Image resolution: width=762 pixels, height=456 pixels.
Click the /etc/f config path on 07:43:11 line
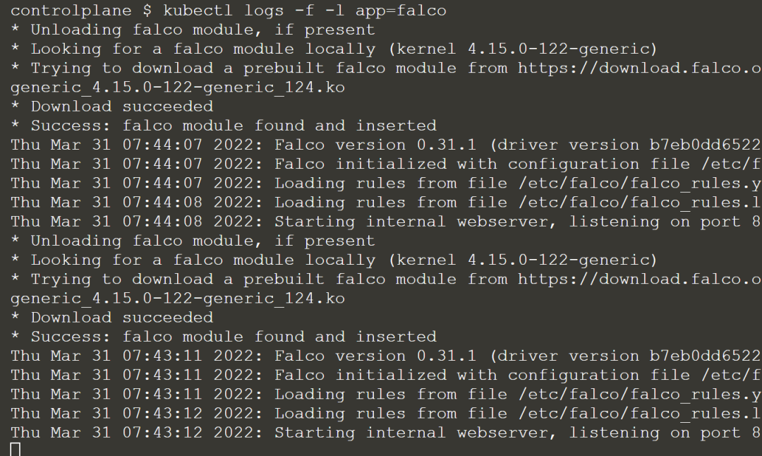pos(732,376)
